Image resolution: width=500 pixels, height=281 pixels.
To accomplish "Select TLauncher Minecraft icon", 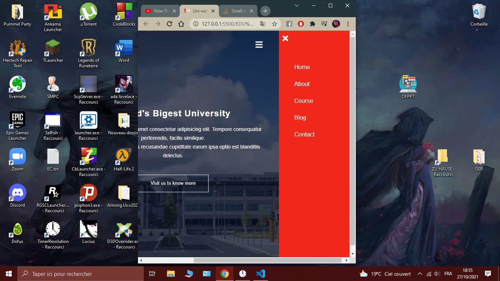I will tap(53, 52).
